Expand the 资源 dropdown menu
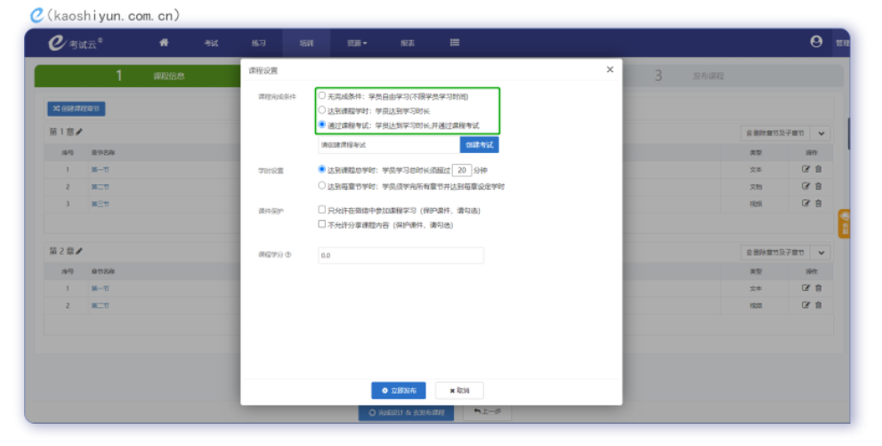The image size is (882, 446). coord(357,43)
